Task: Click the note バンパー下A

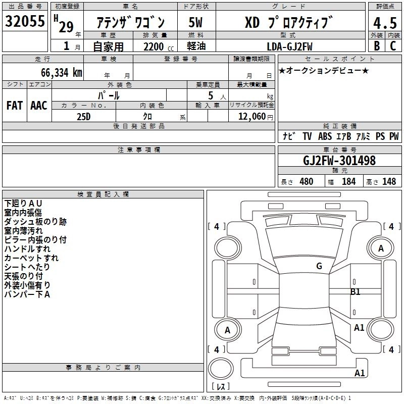Action: pos(27,294)
